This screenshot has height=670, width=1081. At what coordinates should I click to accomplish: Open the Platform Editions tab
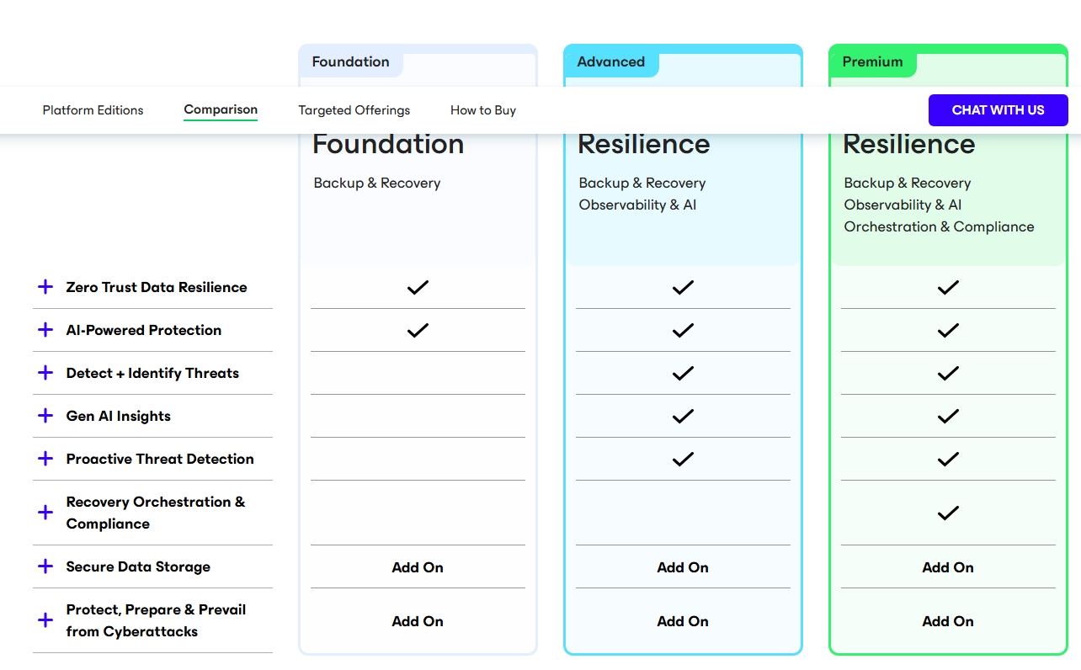93,110
